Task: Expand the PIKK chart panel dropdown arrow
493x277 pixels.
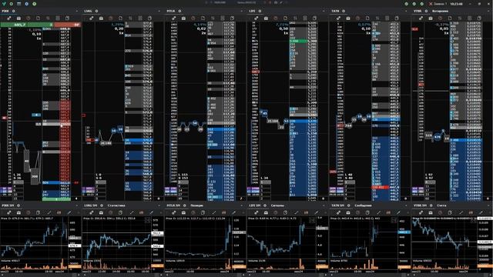Action: pos(77,205)
